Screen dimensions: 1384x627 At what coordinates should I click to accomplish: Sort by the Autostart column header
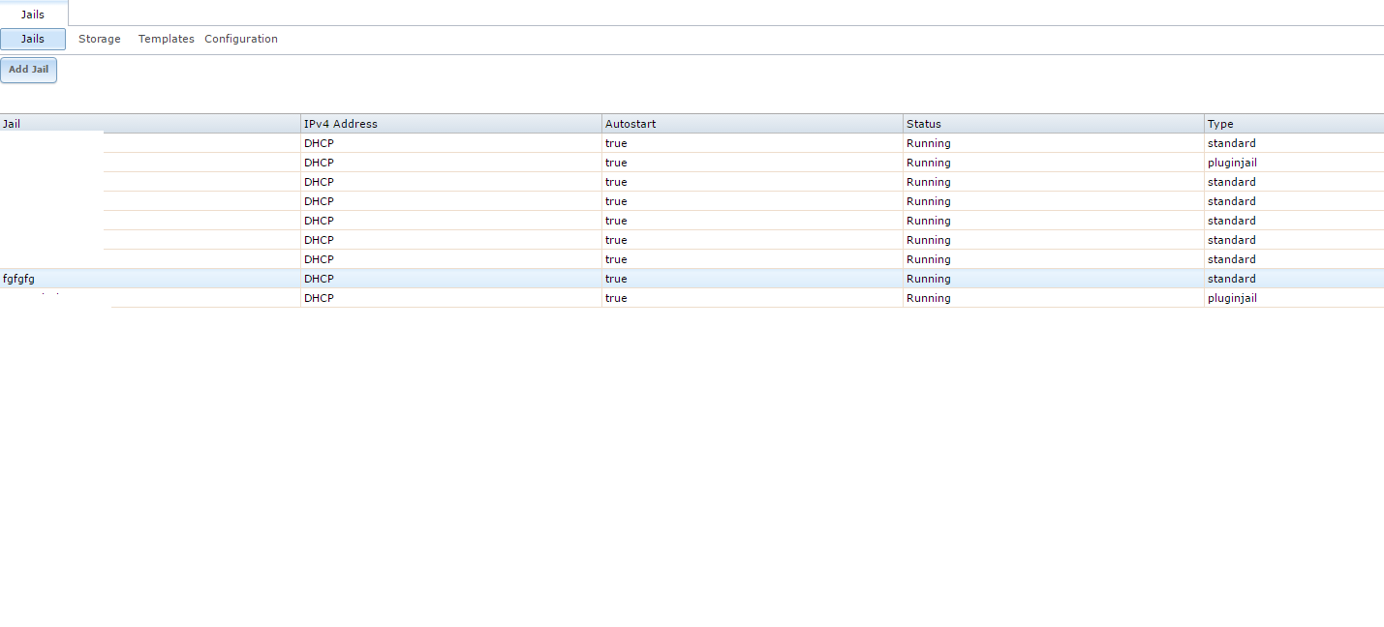[753, 124]
